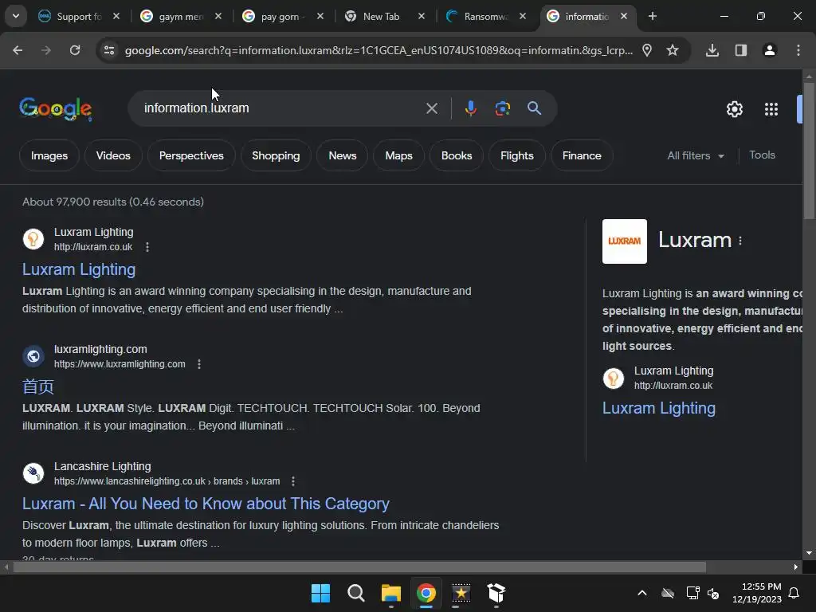Open more options beside Luxram knowledge panel title

pyautogui.click(x=740, y=241)
